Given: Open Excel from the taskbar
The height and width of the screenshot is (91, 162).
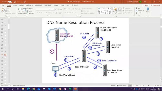Looking at the screenshot, I should pos(70,89).
